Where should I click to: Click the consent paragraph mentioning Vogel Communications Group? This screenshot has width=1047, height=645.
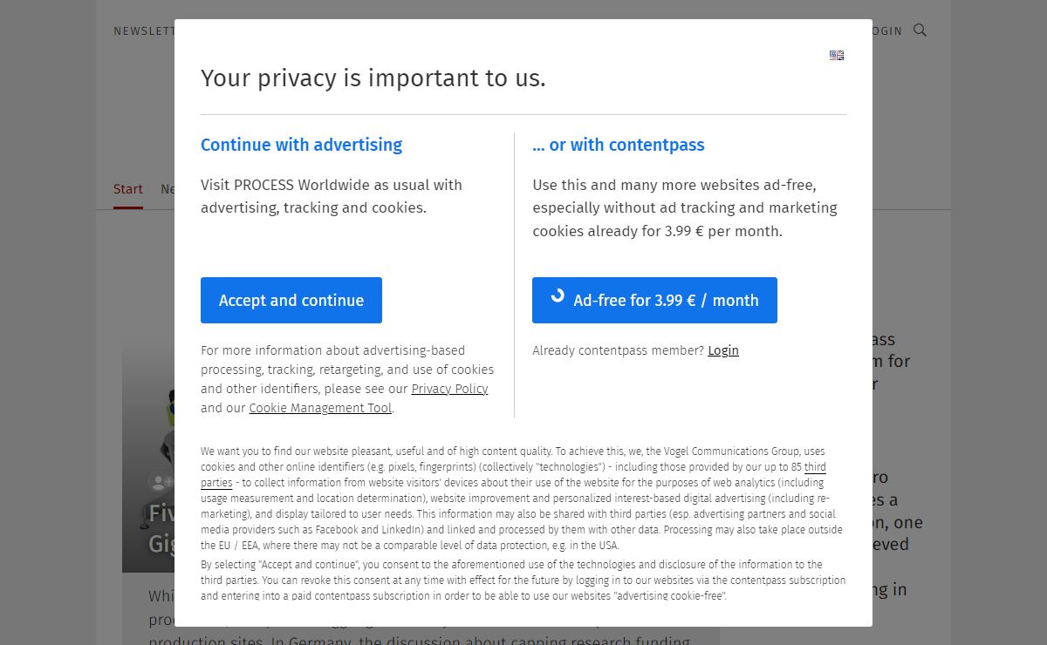point(522,498)
